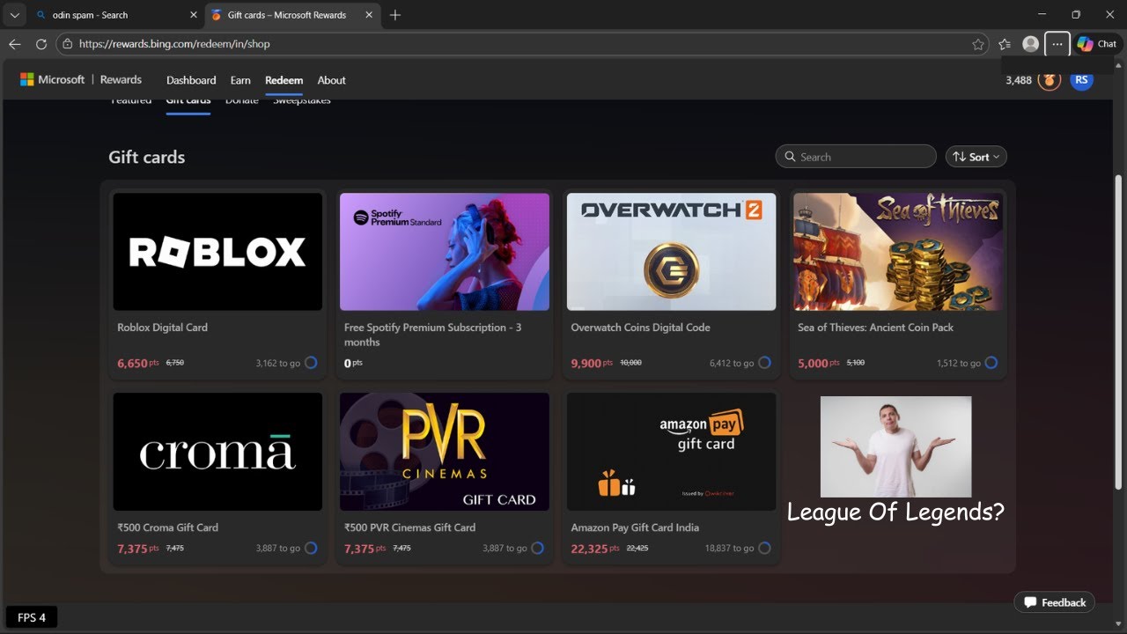Click the ₹500 PVR Cinemas Gift Card title

tap(409, 527)
